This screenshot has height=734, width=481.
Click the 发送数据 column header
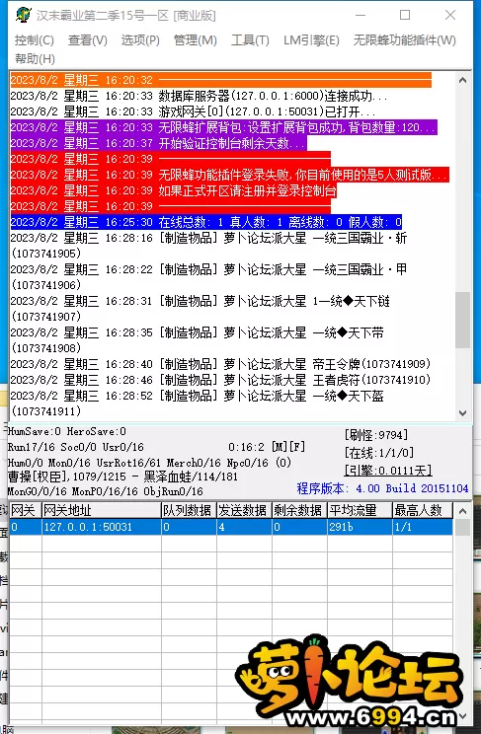[x=244, y=510]
